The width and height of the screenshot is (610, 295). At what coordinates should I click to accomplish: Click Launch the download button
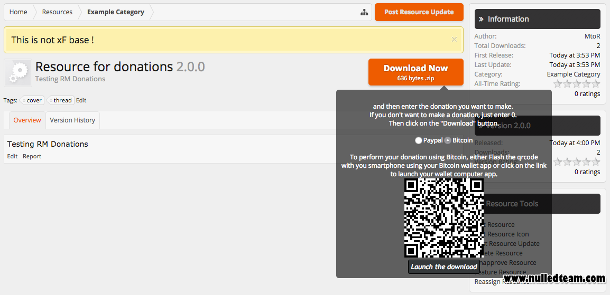(444, 267)
